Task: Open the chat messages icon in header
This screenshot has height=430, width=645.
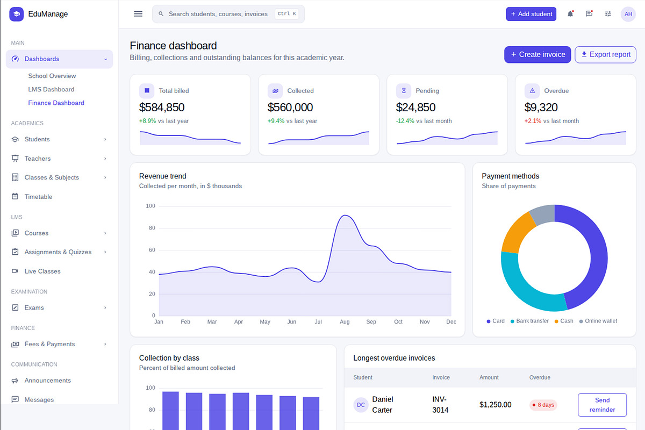Action: 589,14
